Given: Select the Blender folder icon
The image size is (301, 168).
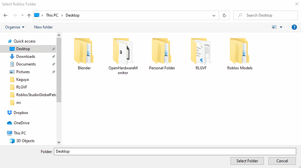Looking at the screenshot, I should tap(84, 51).
